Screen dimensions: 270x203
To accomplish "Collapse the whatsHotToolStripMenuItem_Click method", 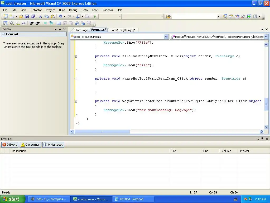I will tap(76, 79).
